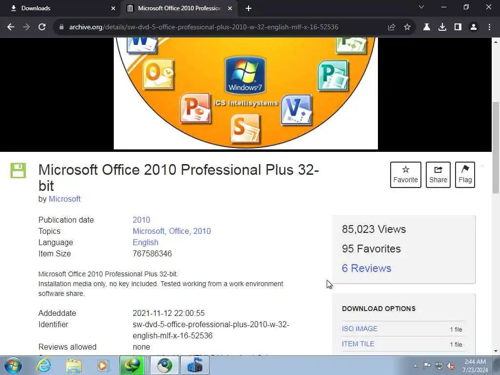Open the 6 Reviews link
500x375 pixels.
pos(366,268)
